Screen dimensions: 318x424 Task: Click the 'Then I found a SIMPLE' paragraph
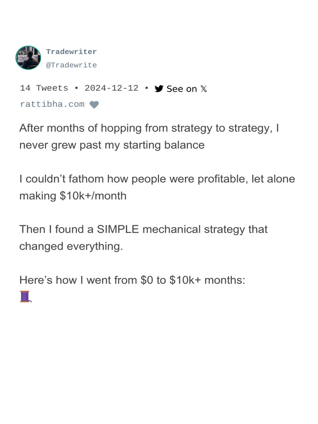[143, 238]
